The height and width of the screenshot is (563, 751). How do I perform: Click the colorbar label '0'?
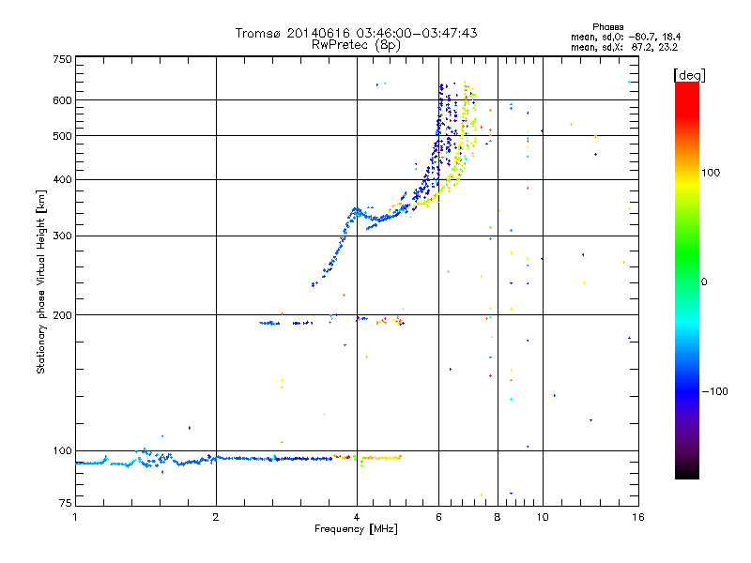704,282
